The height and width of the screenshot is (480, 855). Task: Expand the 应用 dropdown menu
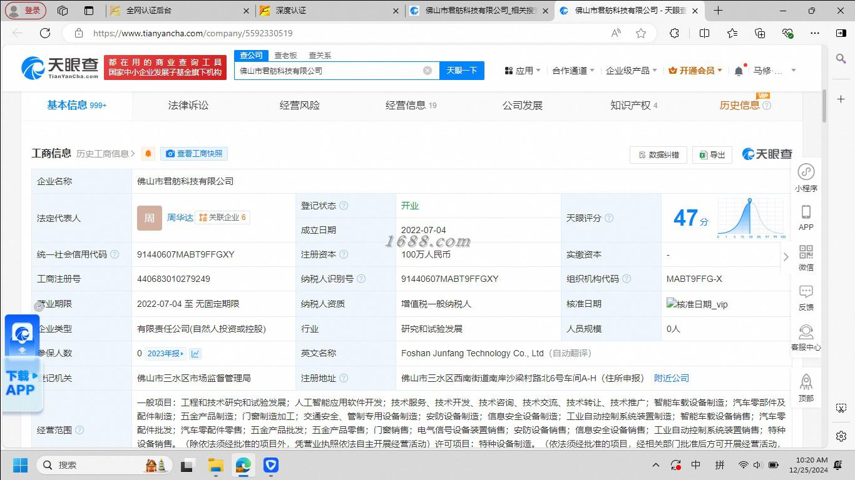[x=523, y=71]
